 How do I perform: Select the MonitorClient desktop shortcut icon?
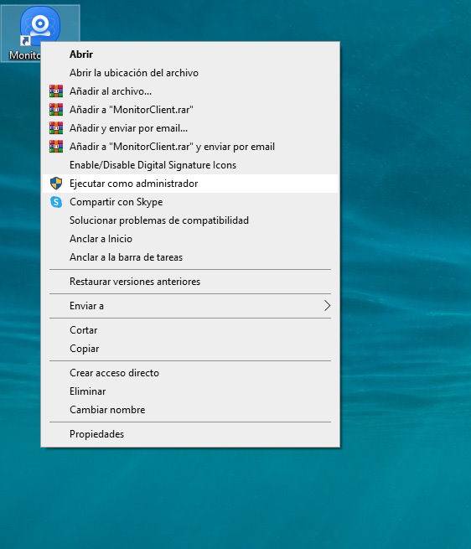tap(40, 25)
